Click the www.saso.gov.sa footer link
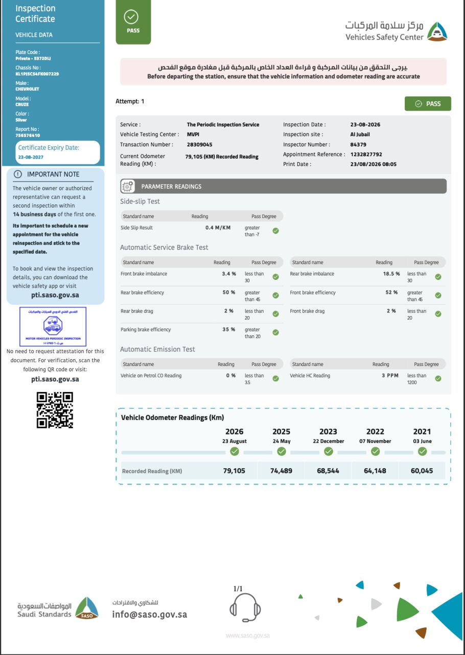 click(x=248, y=636)
